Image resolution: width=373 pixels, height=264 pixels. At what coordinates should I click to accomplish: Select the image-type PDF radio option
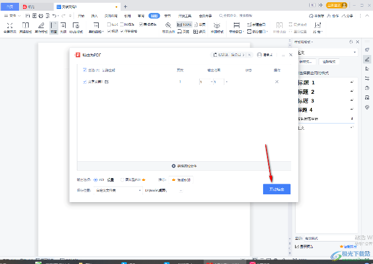pyautogui.click(x=122, y=180)
